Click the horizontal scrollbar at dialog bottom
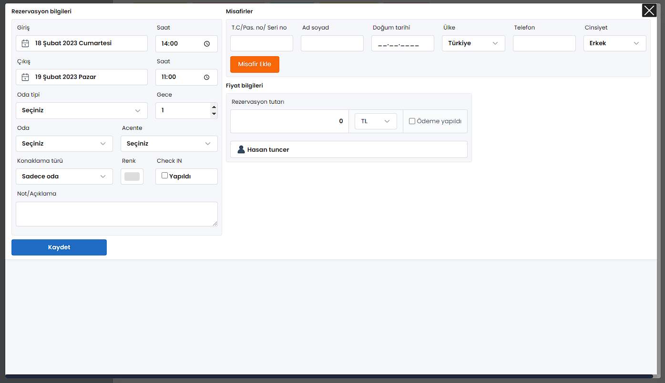This screenshot has width=665, height=383. (x=329, y=376)
